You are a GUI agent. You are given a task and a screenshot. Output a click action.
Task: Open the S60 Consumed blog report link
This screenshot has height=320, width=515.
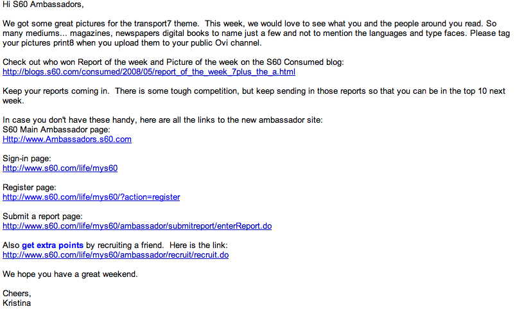click(x=149, y=72)
